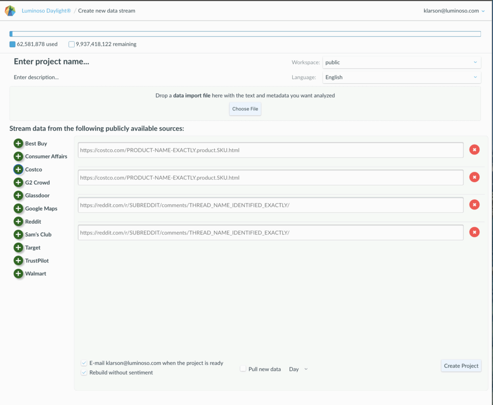Add a Walmart source via plus icon
493x405 pixels.
tap(18, 274)
